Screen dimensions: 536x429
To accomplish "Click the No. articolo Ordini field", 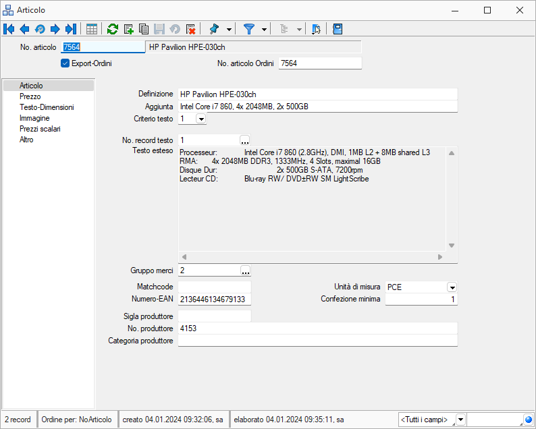I will 320,63.
